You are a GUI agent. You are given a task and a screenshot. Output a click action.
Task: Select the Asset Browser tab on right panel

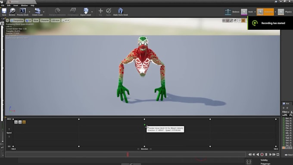[287, 103]
